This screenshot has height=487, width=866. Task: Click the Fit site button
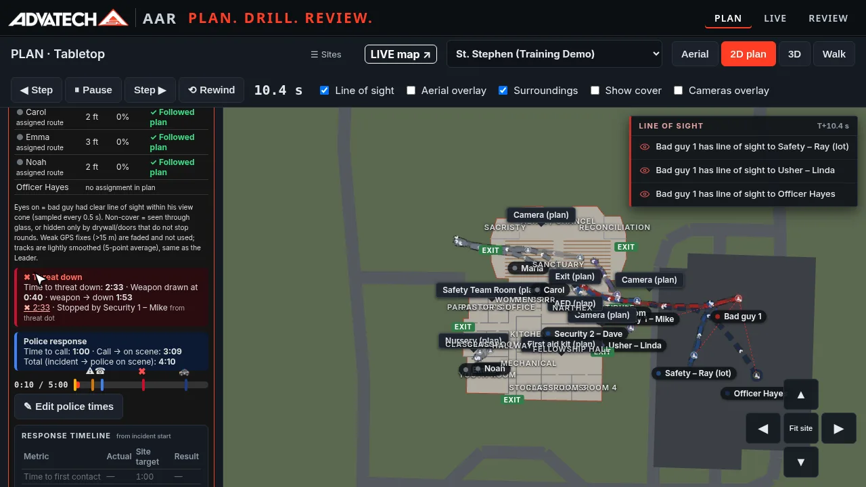pos(801,428)
